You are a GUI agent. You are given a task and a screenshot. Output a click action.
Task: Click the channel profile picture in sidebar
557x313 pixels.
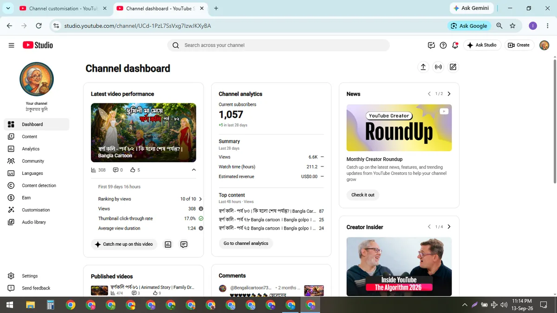point(37,79)
